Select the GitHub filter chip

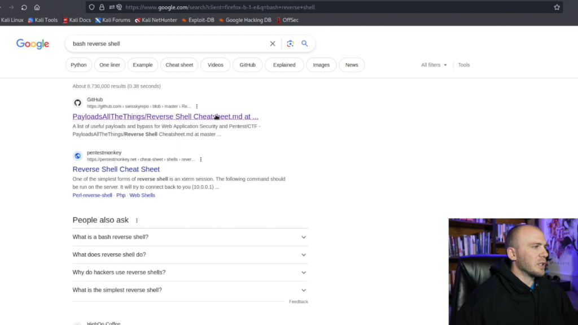pos(247,65)
